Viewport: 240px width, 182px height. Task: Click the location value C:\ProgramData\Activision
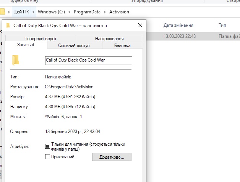(69, 87)
